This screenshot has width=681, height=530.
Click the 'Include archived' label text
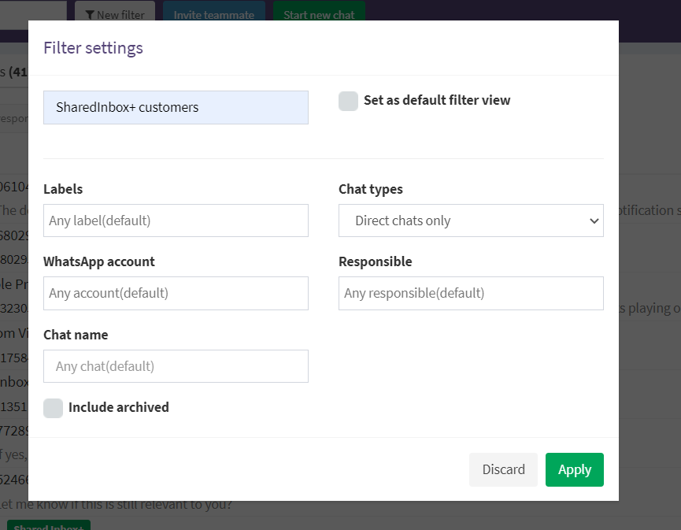119,407
